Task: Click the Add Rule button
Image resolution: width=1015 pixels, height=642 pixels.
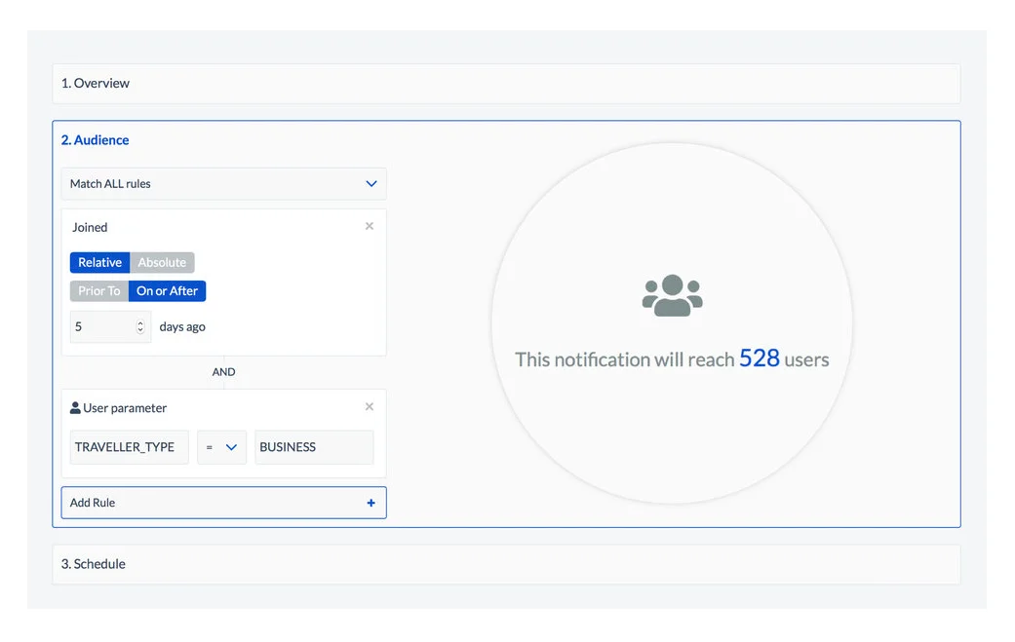Action: 224,503
